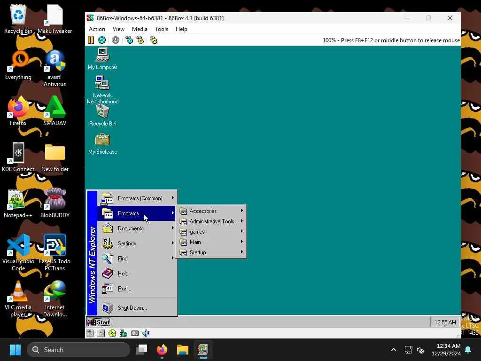Select the My Briefcase desktop icon
This screenshot has height=361, width=481.
[x=102, y=144]
